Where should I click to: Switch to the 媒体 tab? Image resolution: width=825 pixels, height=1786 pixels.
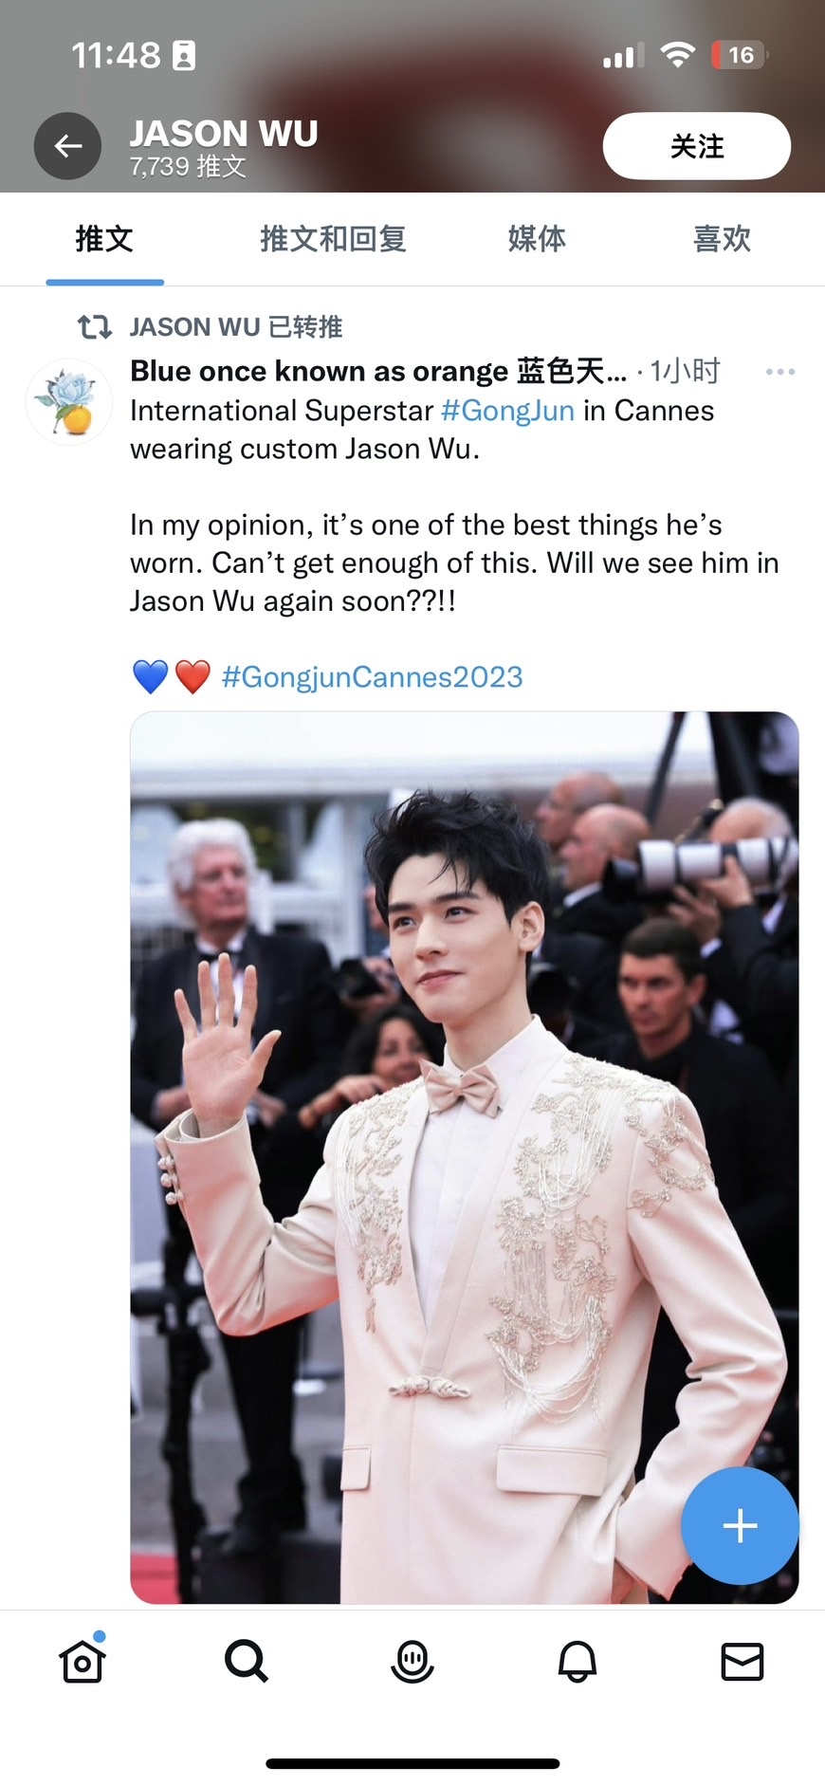pos(537,239)
